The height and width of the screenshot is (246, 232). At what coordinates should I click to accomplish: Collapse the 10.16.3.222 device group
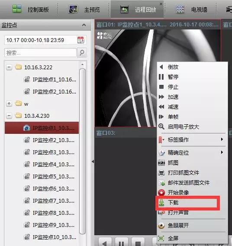[x=9, y=67]
